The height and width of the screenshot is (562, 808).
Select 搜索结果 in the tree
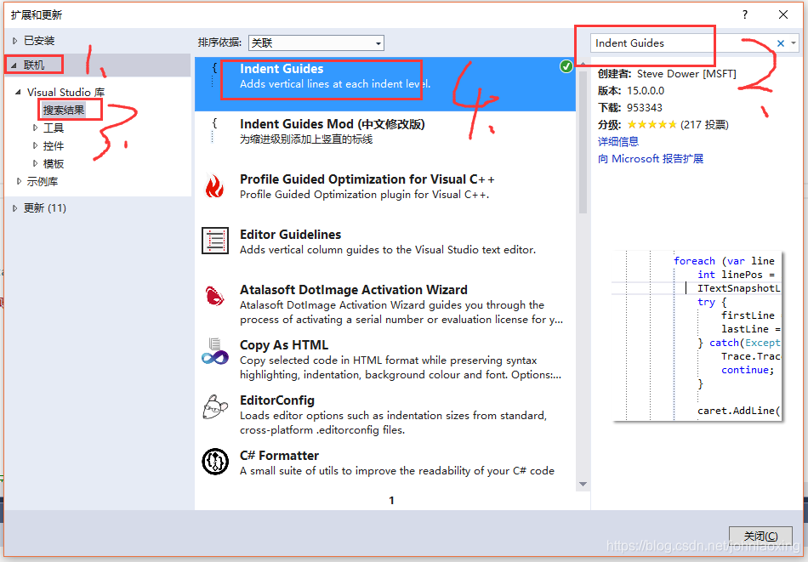point(64,110)
